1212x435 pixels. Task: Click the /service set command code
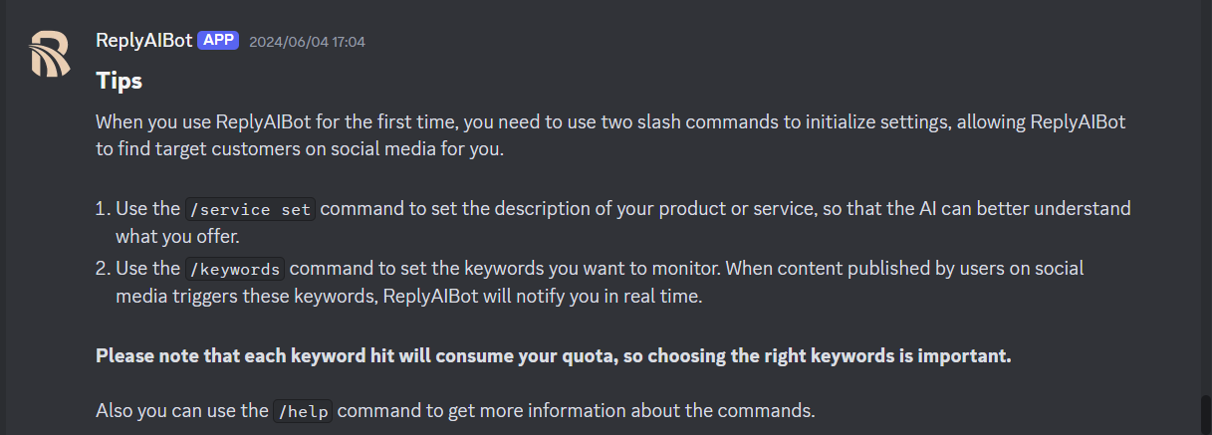[250, 209]
